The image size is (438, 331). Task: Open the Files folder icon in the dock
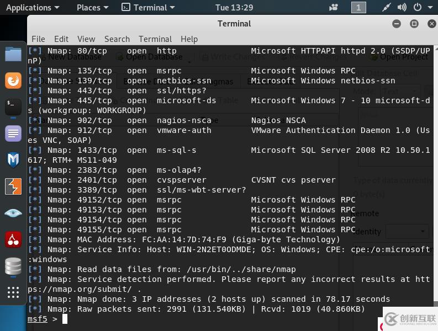click(x=13, y=54)
